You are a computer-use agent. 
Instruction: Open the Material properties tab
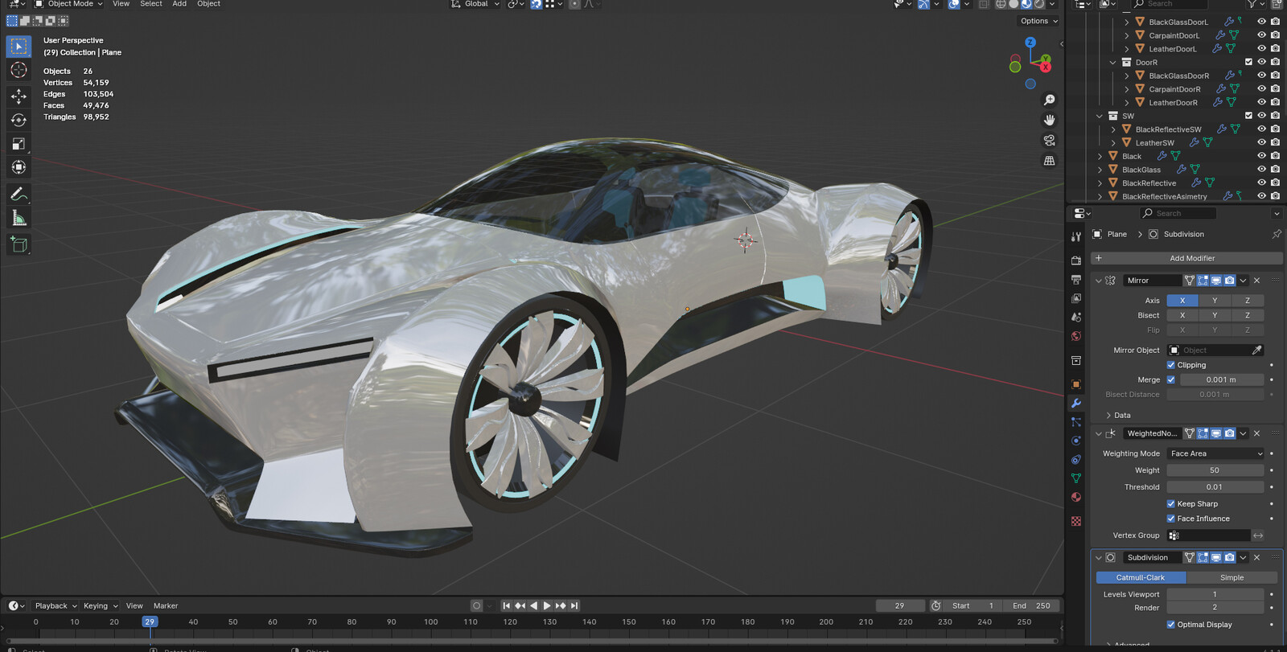[1076, 497]
